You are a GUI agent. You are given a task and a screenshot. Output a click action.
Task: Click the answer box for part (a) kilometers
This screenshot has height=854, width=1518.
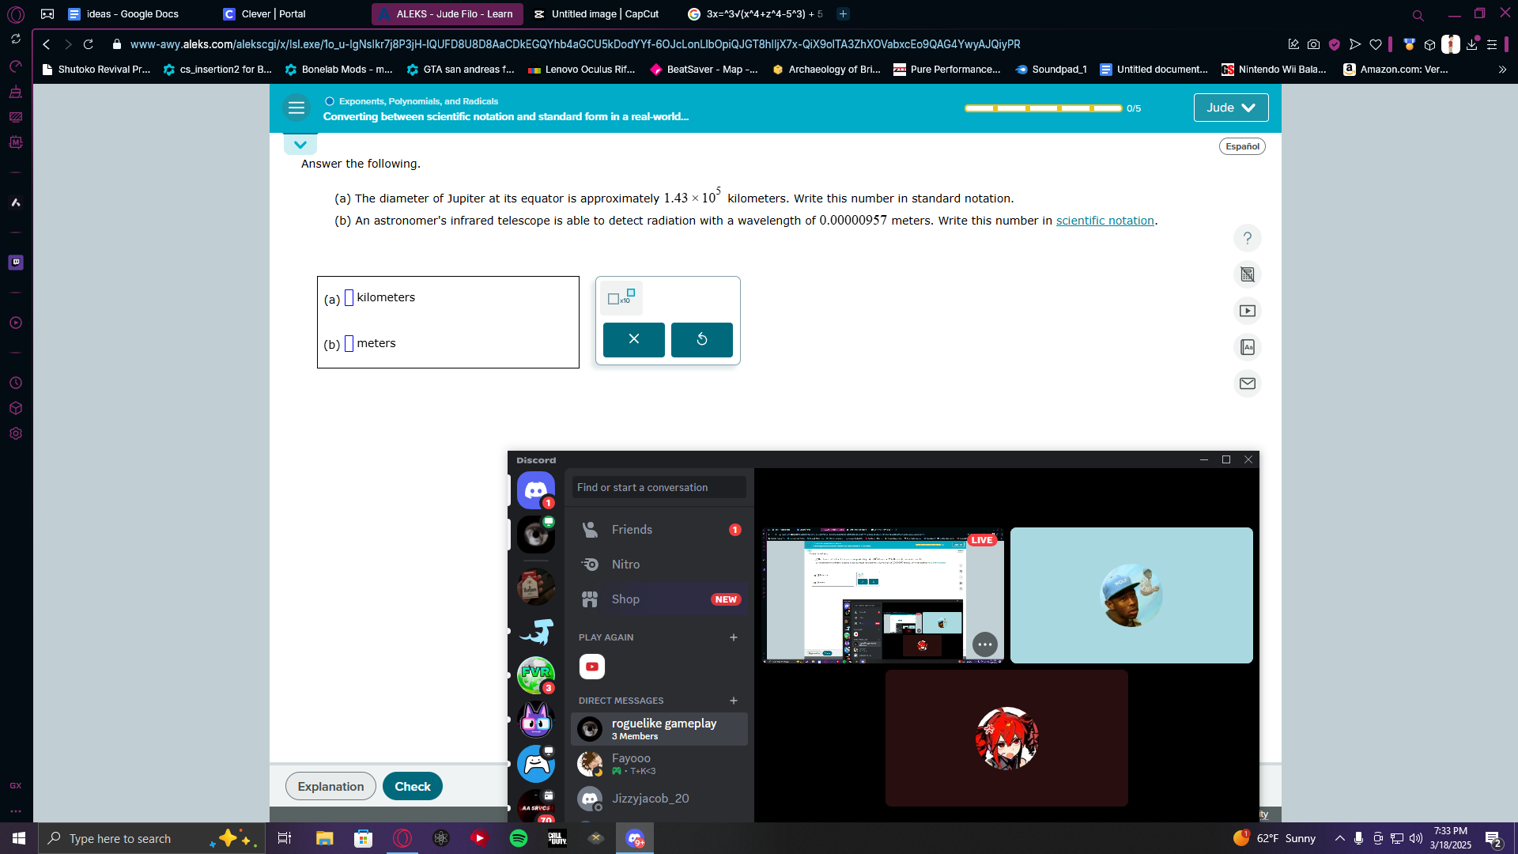[x=349, y=298]
